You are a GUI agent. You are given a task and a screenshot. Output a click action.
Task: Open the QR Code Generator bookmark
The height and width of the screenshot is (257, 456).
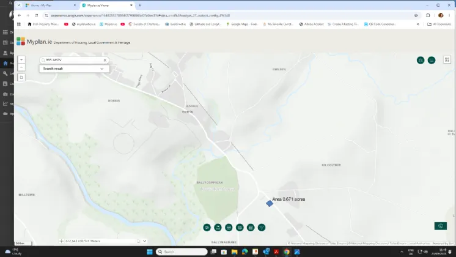[380, 24]
